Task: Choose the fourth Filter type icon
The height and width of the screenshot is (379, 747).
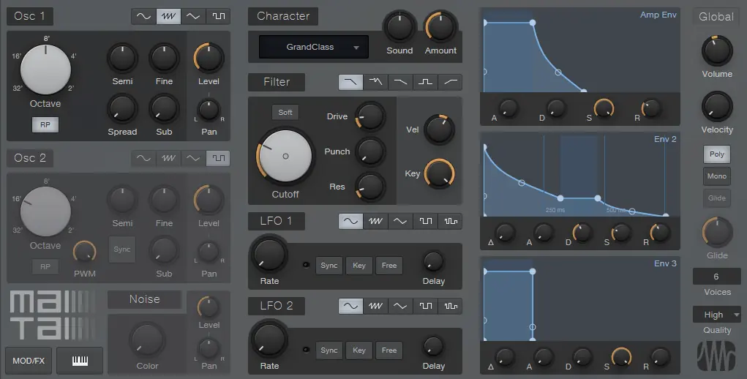Action: [x=425, y=82]
